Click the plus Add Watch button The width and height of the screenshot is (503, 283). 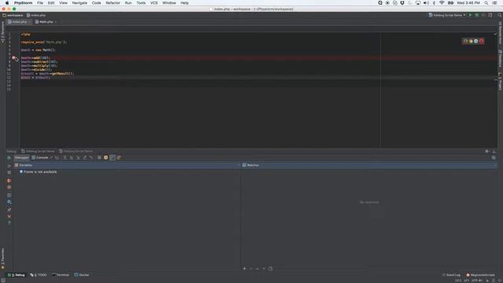click(x=244, y=269)
